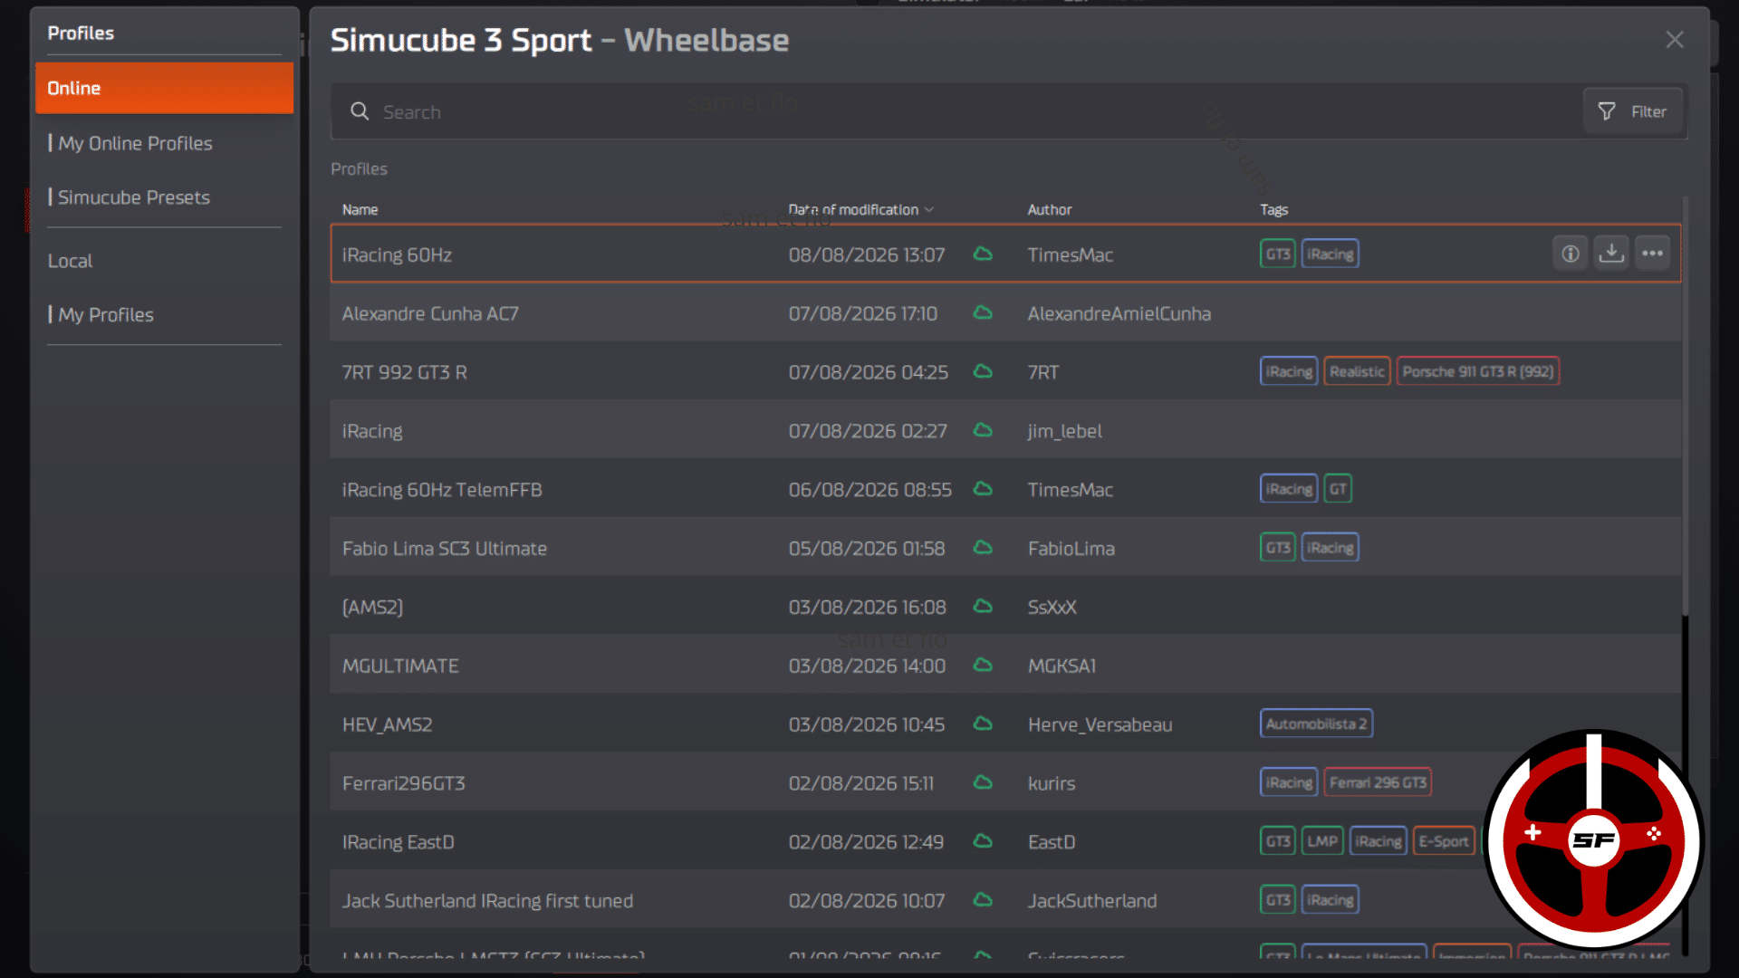This screenshot has height=978, width=1739.
Task: Click the Ferrari 296 GT3 tag
Action: click(1378, 782)
